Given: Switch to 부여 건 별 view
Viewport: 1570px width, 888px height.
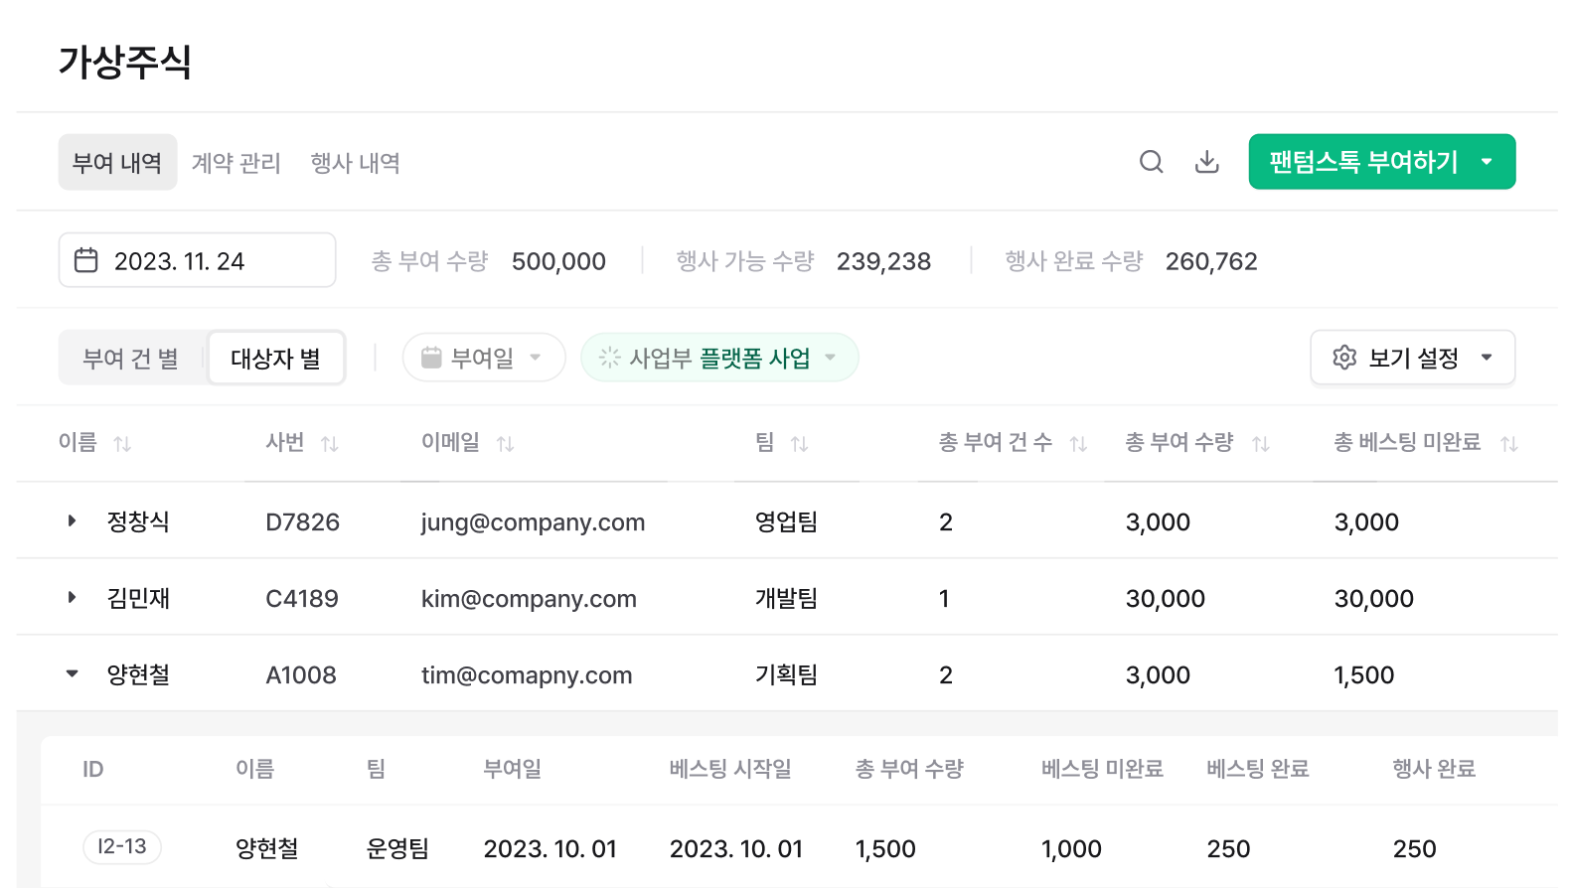Looking at the screenshot, I should pyautogui.click(x=131, y=358).
